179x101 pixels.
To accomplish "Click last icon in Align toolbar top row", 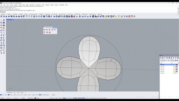I will [55, 30].
